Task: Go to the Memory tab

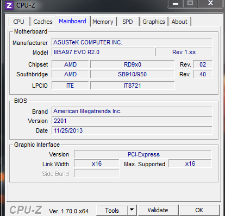Action: (x=103, y=22)
